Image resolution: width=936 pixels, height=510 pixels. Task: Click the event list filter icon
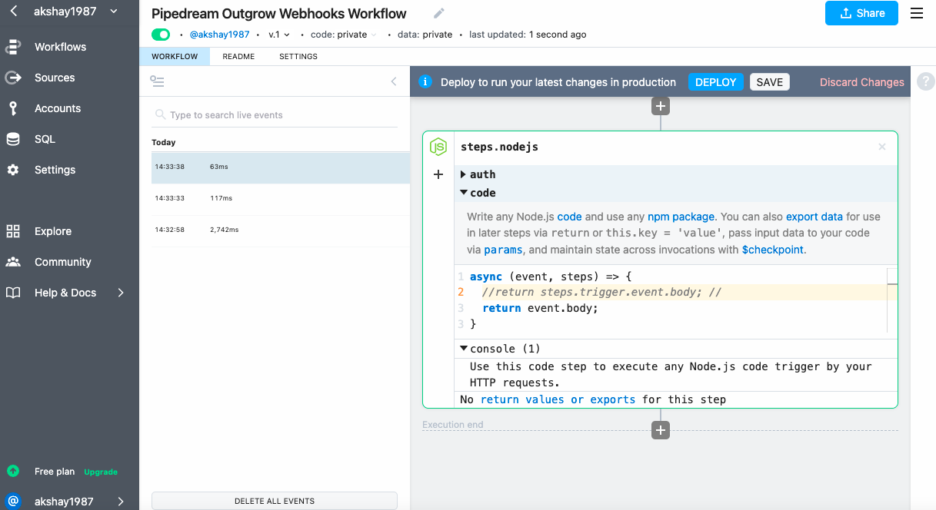click(x=158, y=81)
